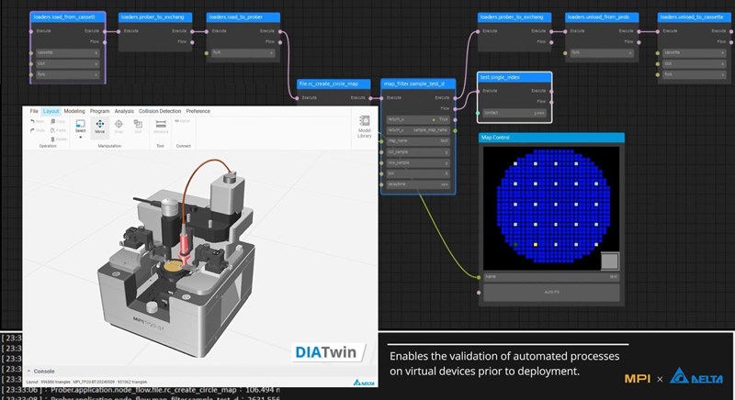Open the Model Library

(x=365, y=127)
